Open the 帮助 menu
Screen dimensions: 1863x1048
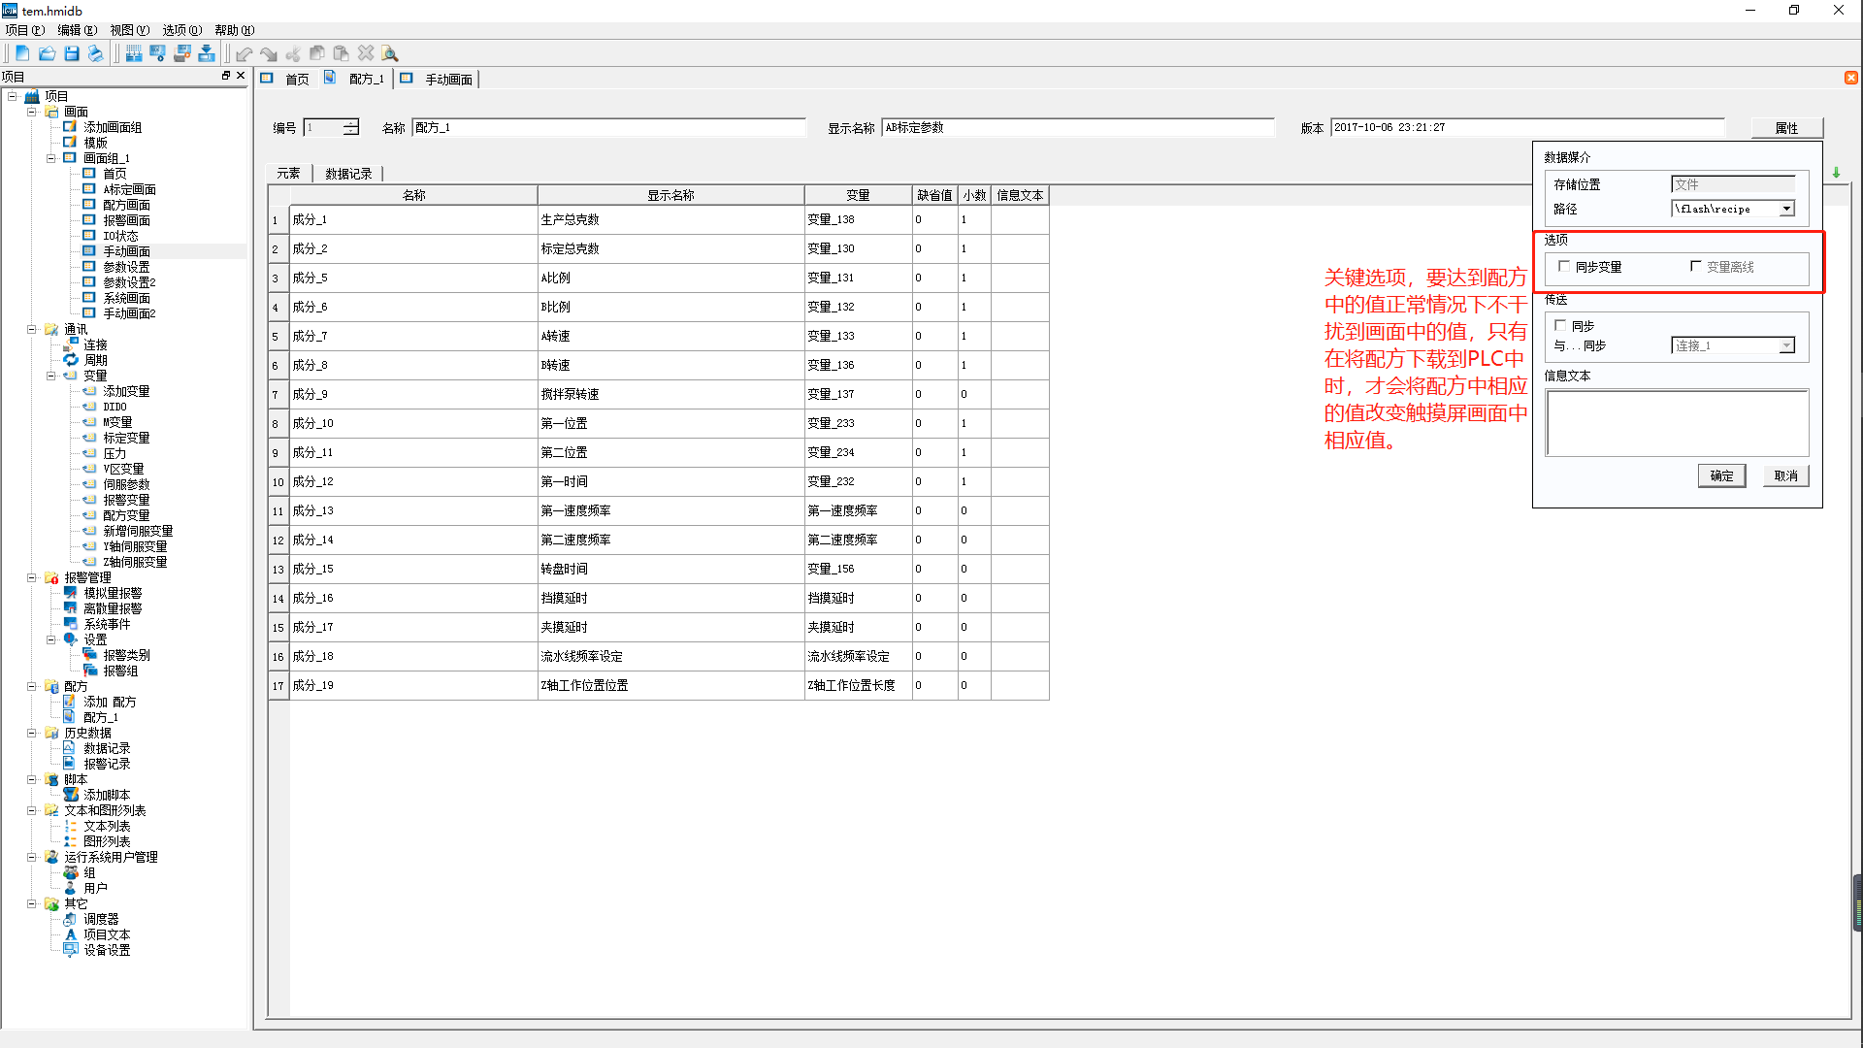[234, 30]
